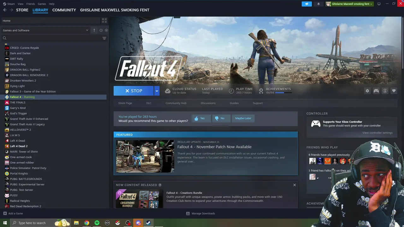The width and height of the screenshot is (404, 227).
Task: Select THE FINALS in library list
Action: 18,102
